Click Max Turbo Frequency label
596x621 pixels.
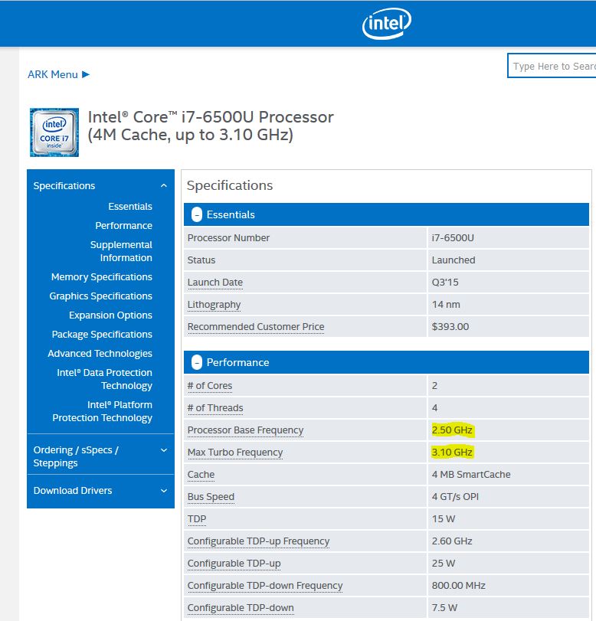[235, 453]
